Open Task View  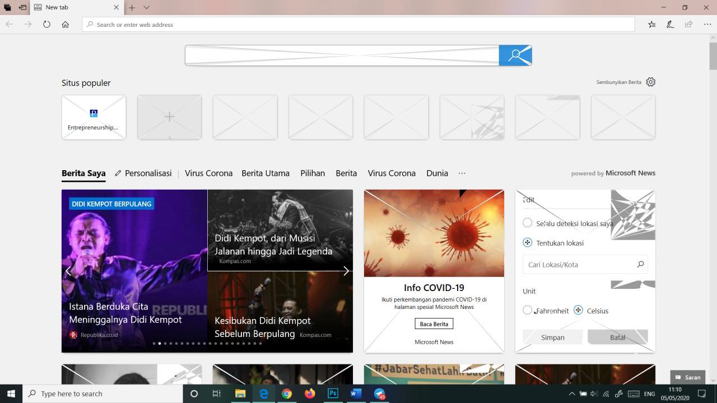pos(217,393)
